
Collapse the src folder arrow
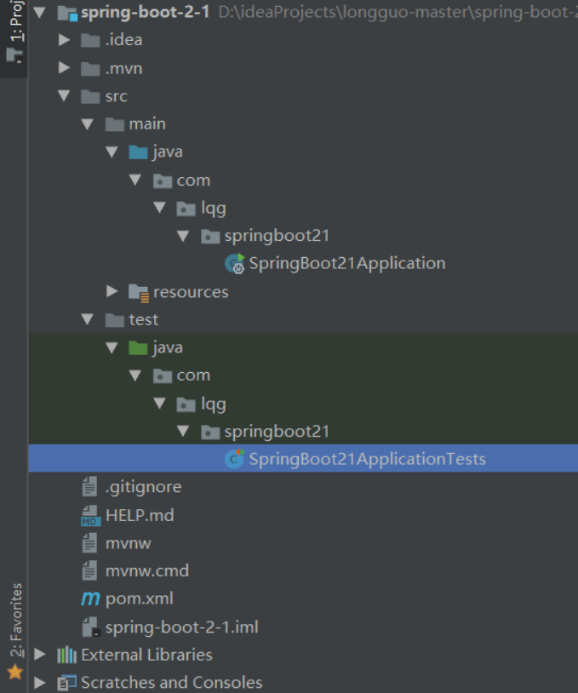64,96
